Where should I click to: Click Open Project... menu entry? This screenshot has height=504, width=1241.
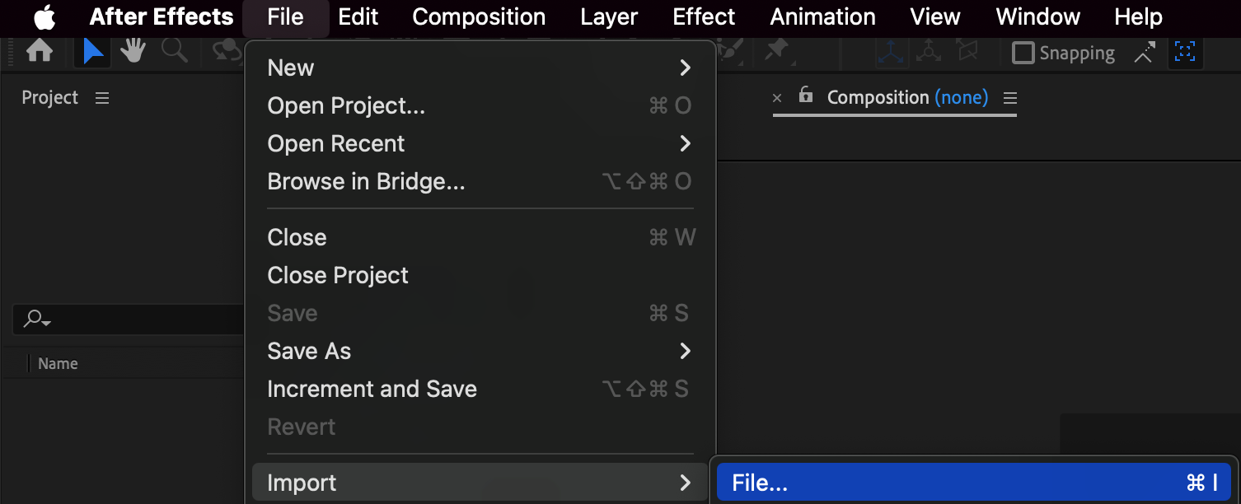pyautogui.click(x=346, y=105)
